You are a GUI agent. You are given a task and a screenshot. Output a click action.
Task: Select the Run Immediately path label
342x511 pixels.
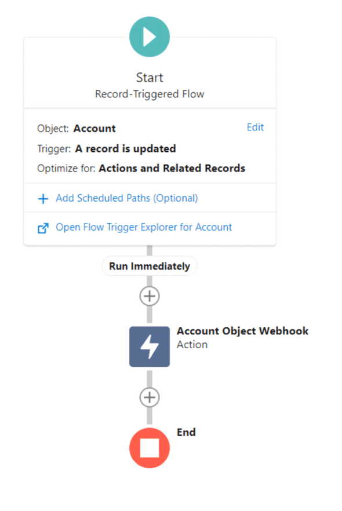point(150,267)
